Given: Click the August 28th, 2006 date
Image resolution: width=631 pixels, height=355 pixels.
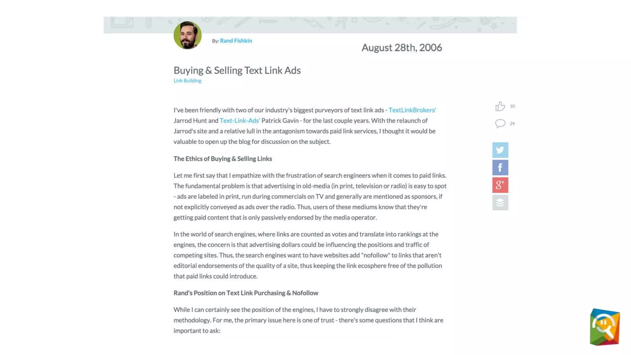Looking at the screenshot, I should (401, 47).
